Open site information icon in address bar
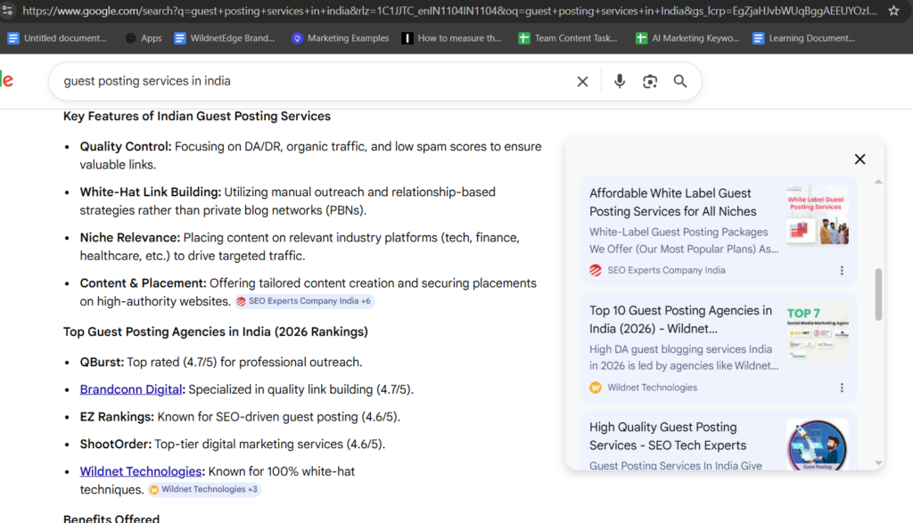This screenshot has width=913, height=523. point(7,11)
